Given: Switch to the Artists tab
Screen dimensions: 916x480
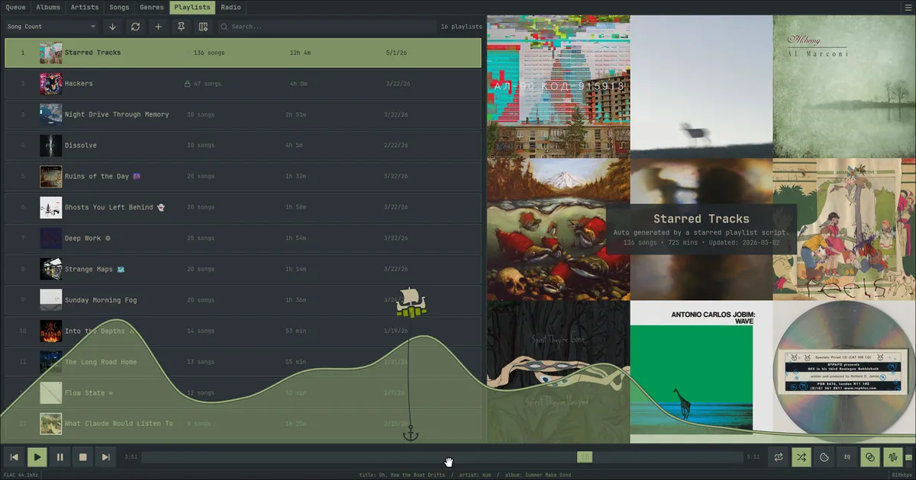Looking at the screenshot, I should 85,7.
